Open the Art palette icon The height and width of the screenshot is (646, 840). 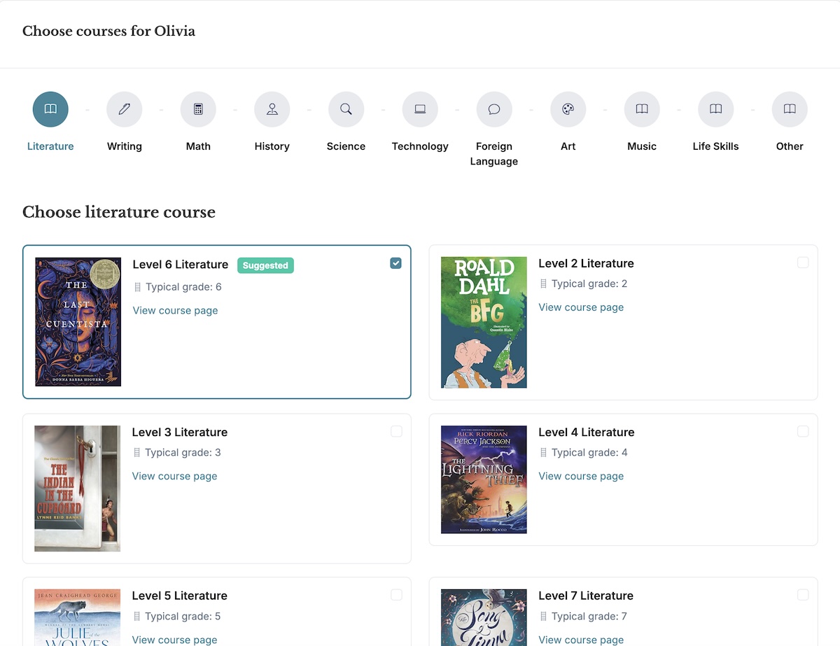[x=568, y=109]
